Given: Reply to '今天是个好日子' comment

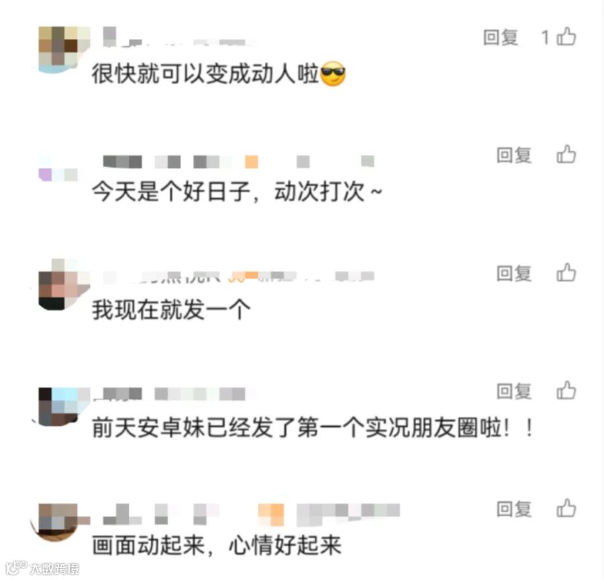Looking at the screenshot, I should click(514, 155).
